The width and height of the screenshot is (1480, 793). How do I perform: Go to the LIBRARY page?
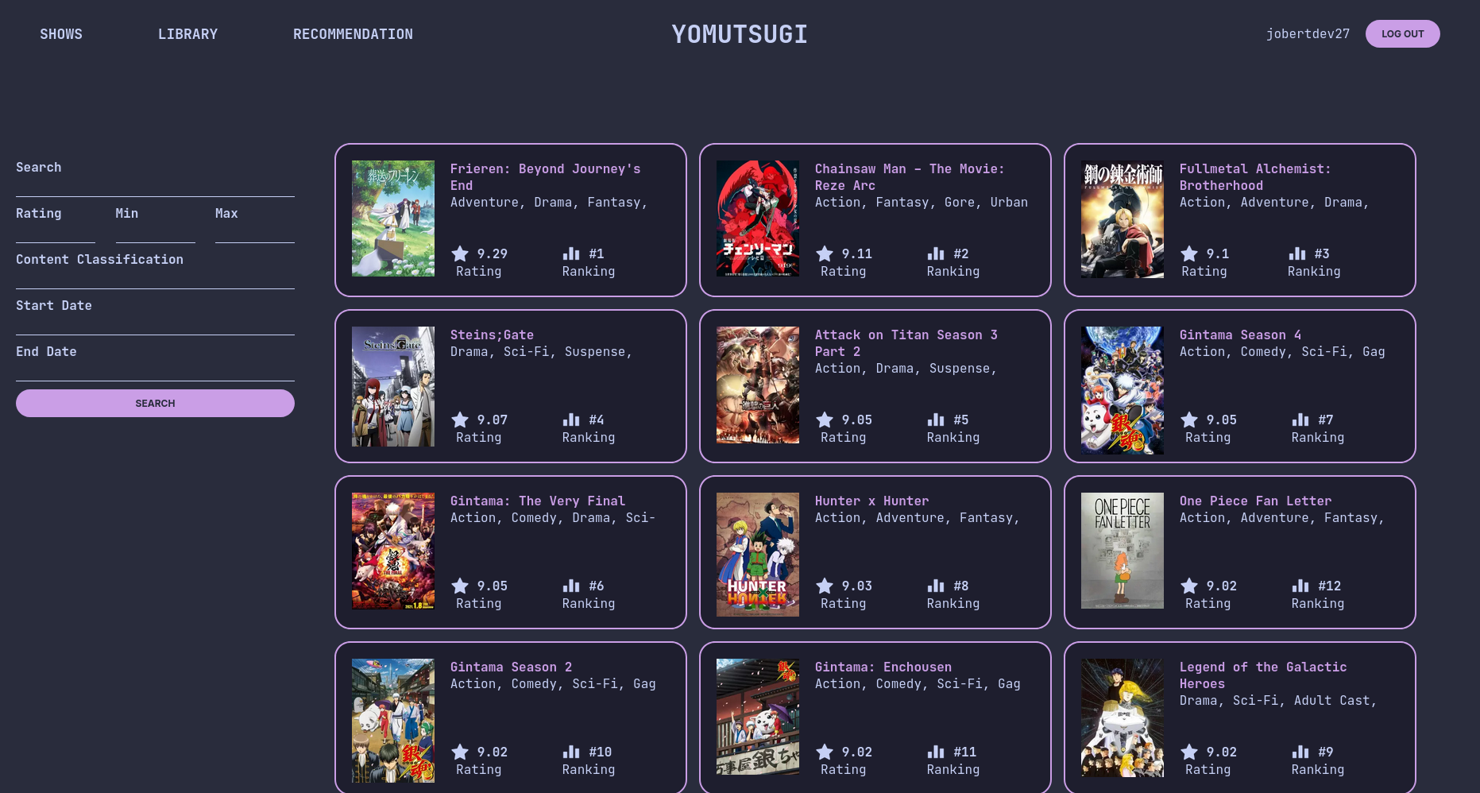pyautogui.click(x=187, y=34)
